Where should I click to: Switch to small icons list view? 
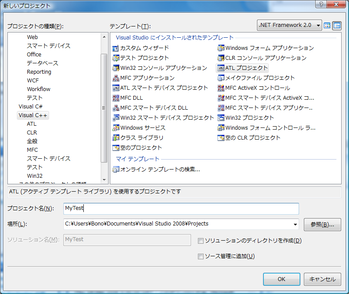[337, 26]
